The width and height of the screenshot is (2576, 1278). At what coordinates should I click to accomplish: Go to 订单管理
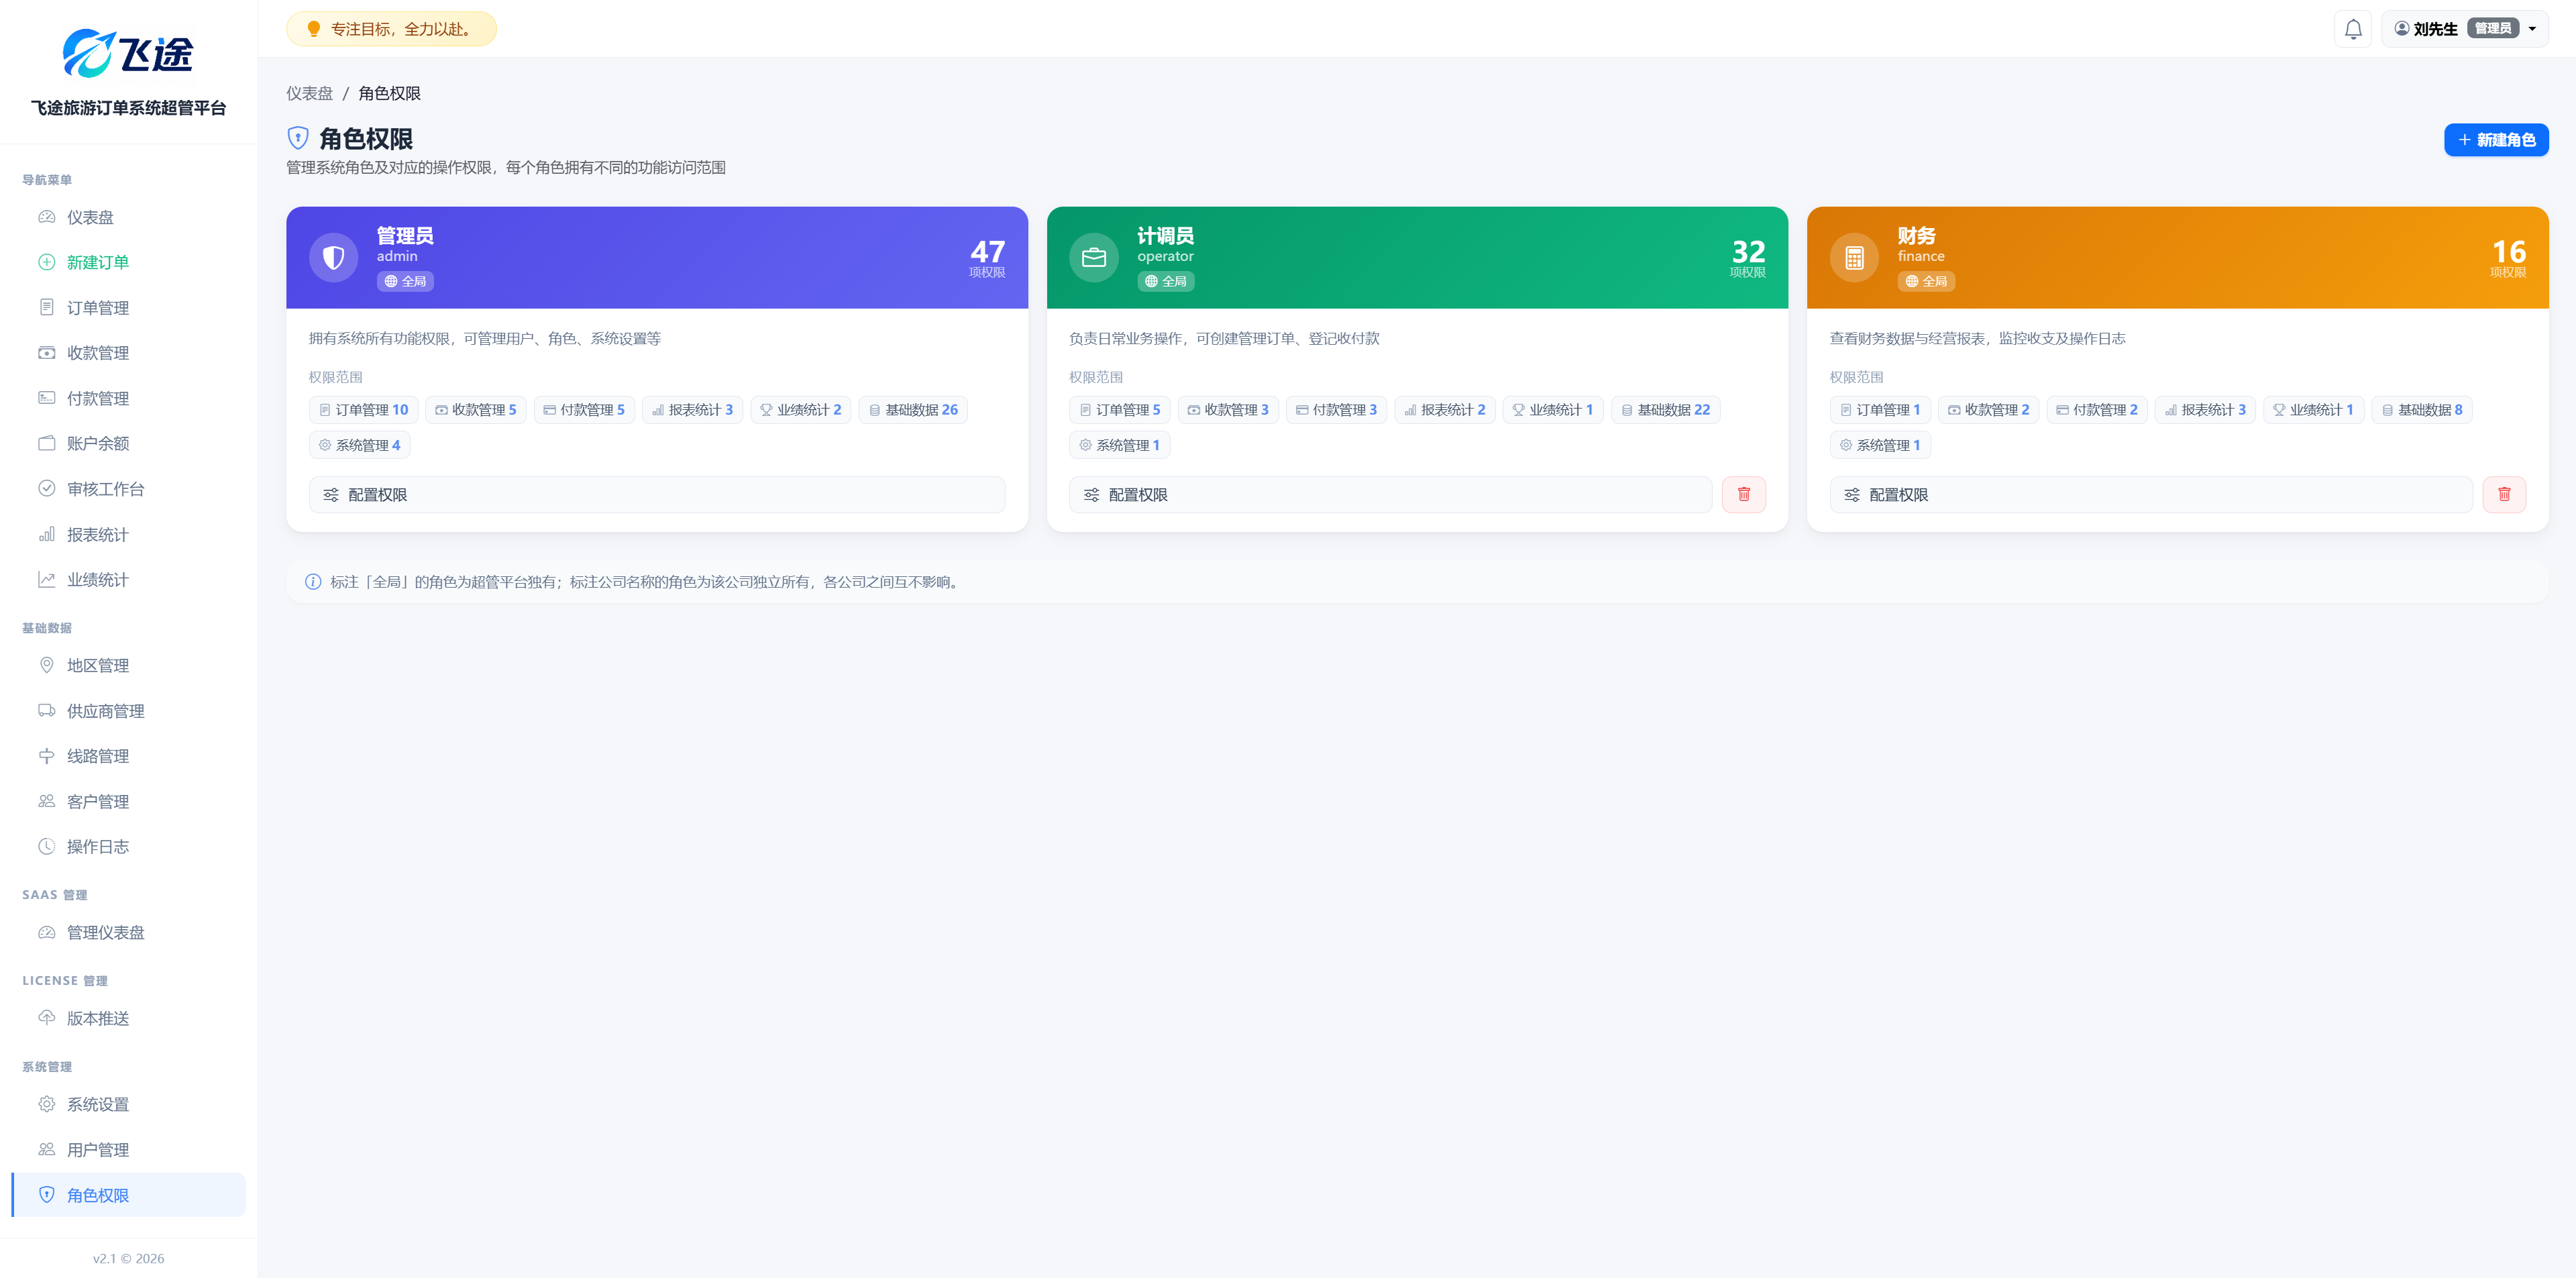[128, 308]
